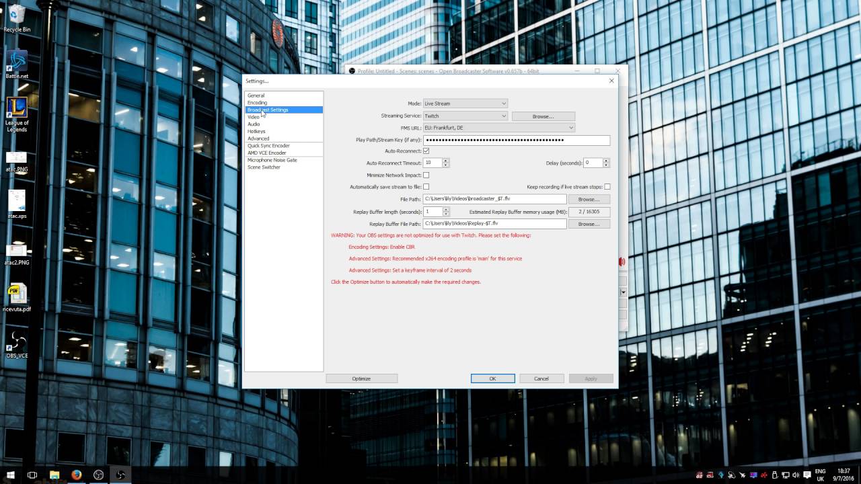This screenshot has height=484, width=861.
Task: Click the 'keyframe interval of 2 seconds' warning line
Action: click(x=410, y=270)
